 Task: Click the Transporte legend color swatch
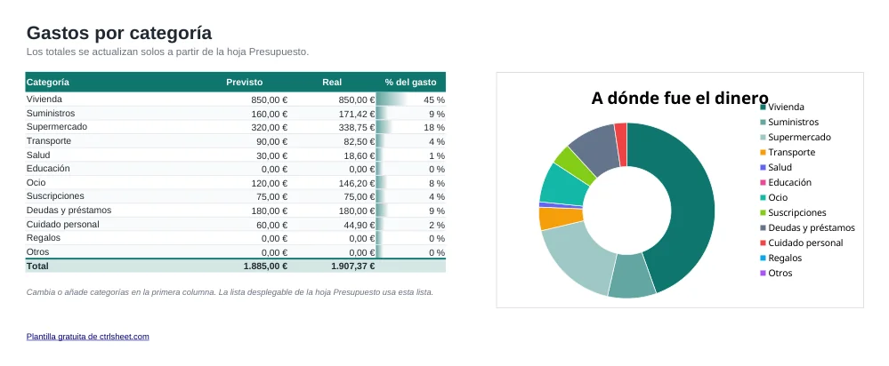(x=764, y=152)
